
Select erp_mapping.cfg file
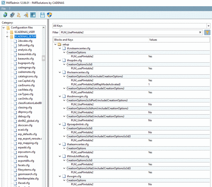[28, 143]
